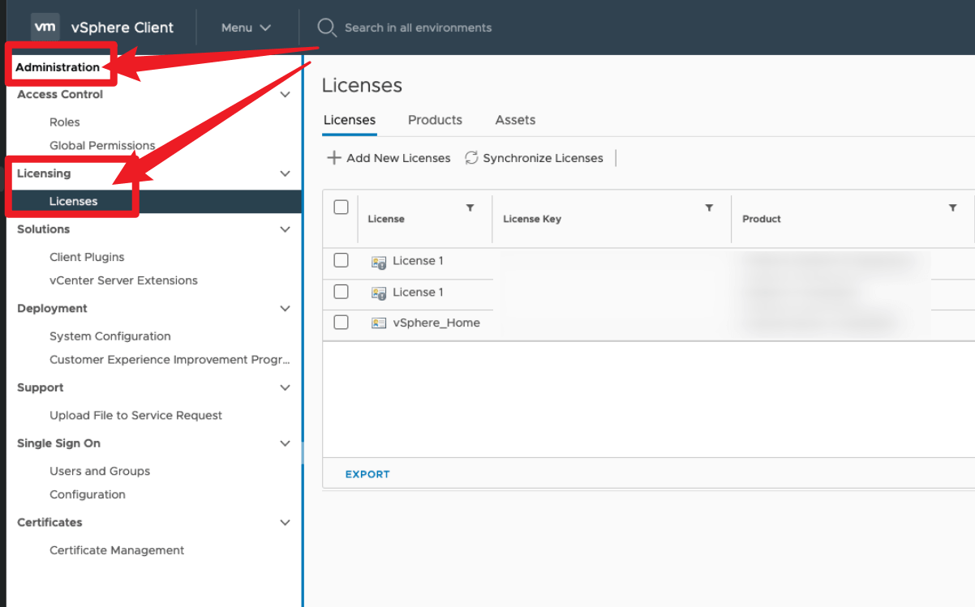The image size is (975, 607).
Task: Collapse the Single Sign On section chevron
Action: coord(285,443)
